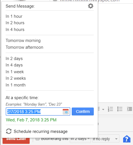Click the blue help question mark icon

tap(127, 139)
